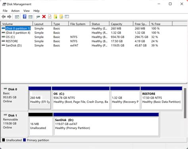Select the OS (C:) volume name

10,37
